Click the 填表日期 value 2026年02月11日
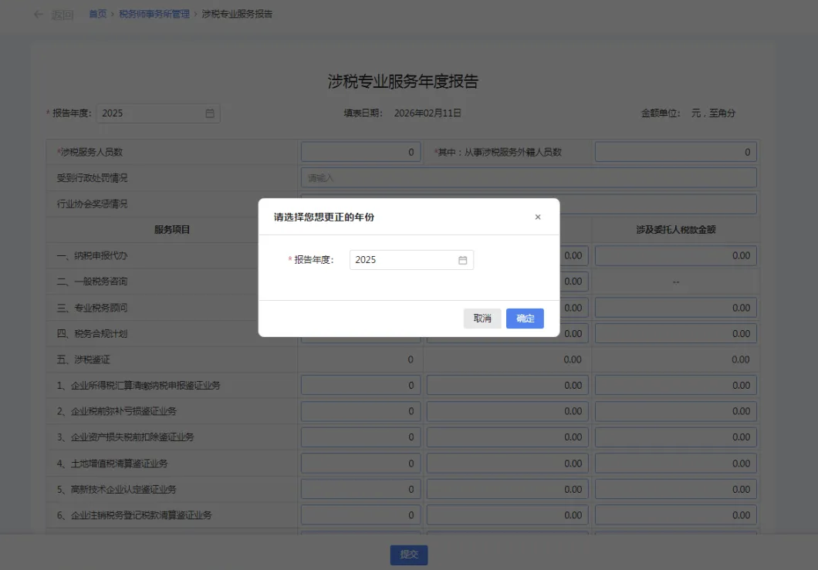 (x=428, y=113)
